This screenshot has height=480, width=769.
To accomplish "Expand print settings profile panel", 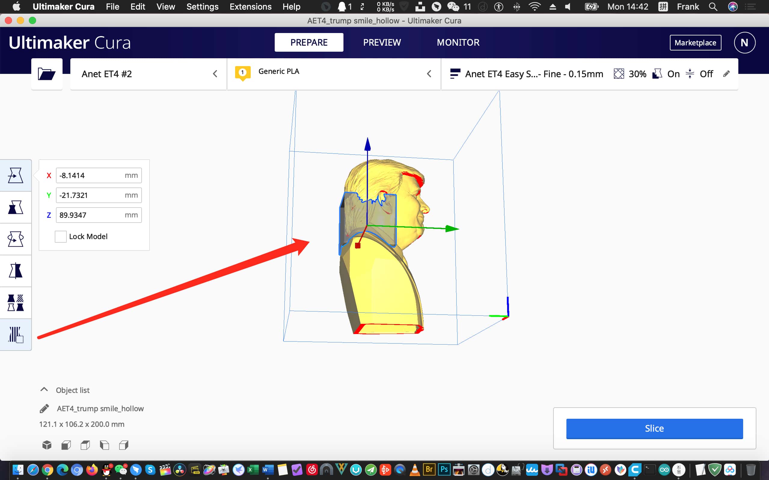I will pyautogui.click(x=590, y=74).
